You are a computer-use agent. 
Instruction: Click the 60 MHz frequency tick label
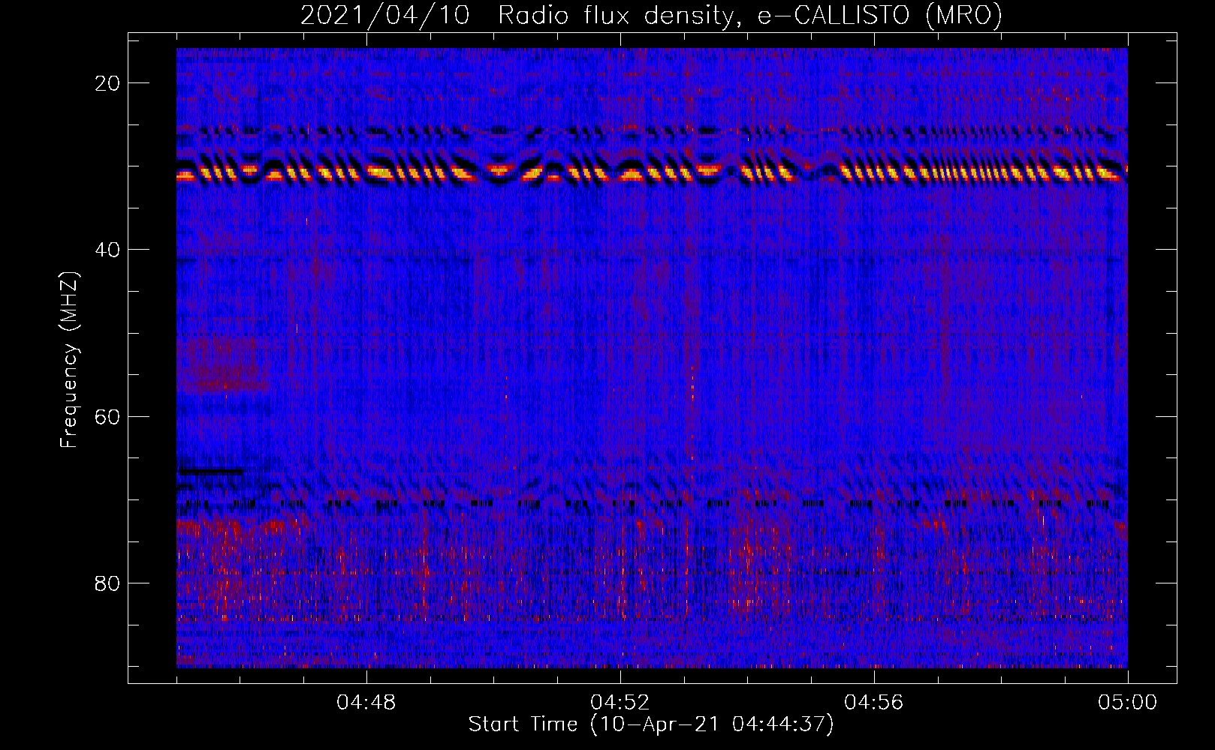(108, 416)
